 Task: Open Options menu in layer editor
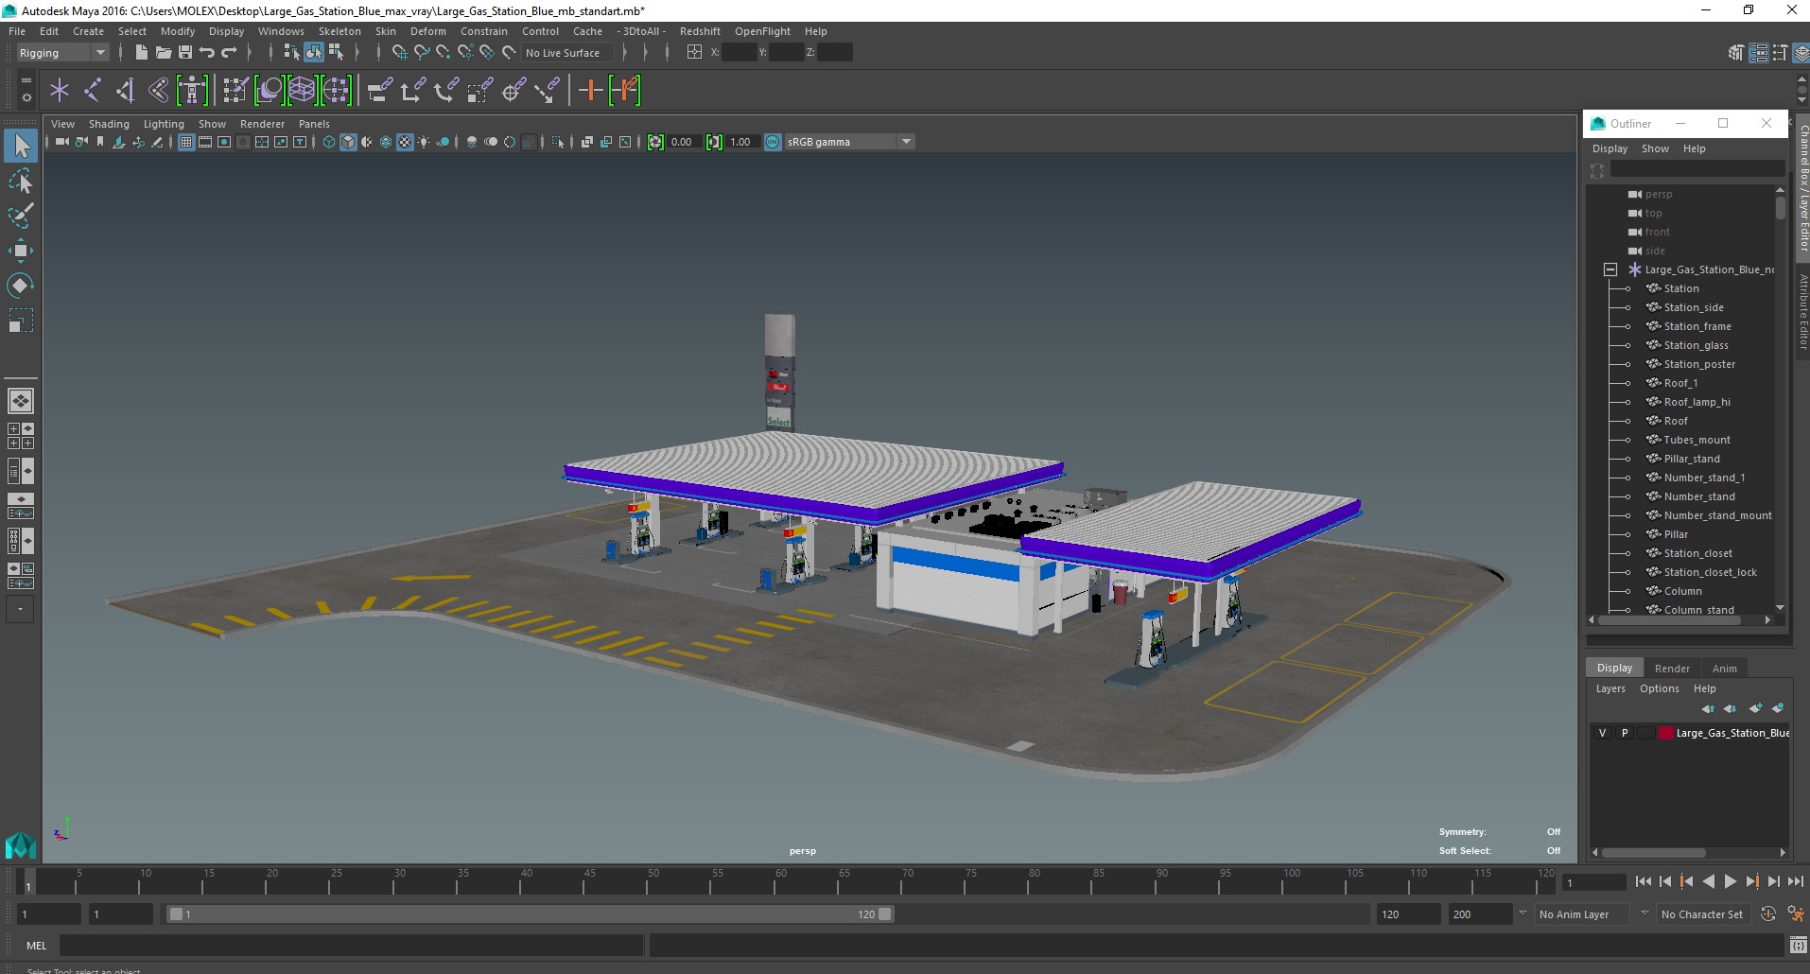[x=1660, y=688]
